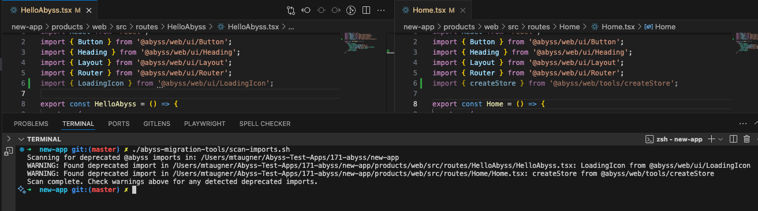Click the sparkle icon beside the terminal prompt
This screenshot has height=211, width=758.
click(x=21, y=189)
